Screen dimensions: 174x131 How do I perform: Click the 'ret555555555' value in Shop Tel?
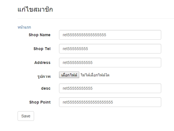(76, 49)
